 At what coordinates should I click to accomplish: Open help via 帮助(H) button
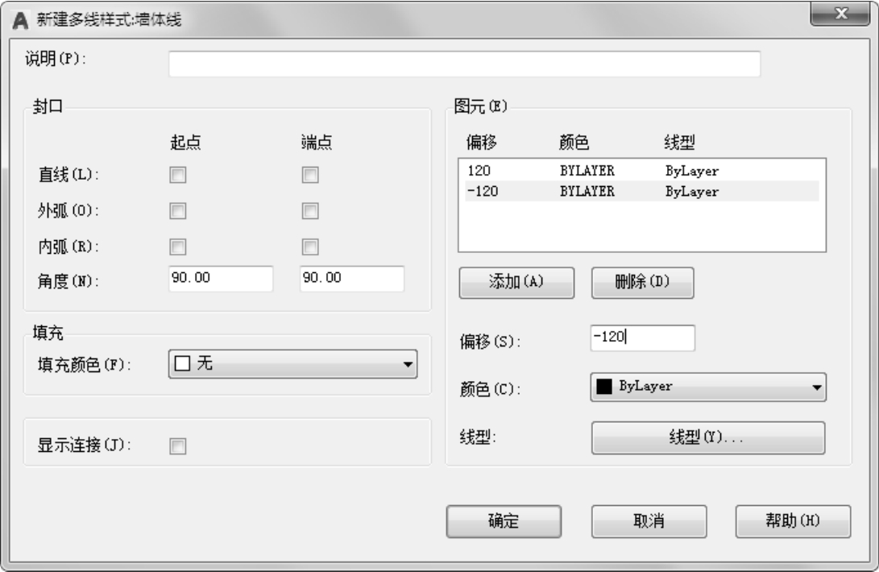pos(793,521)
